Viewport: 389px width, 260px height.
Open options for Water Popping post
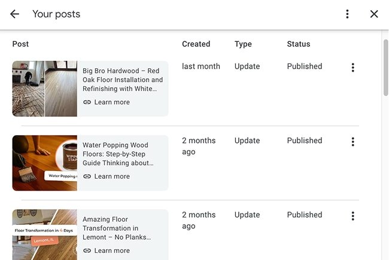pyautogui.click(x=352, y=142)
